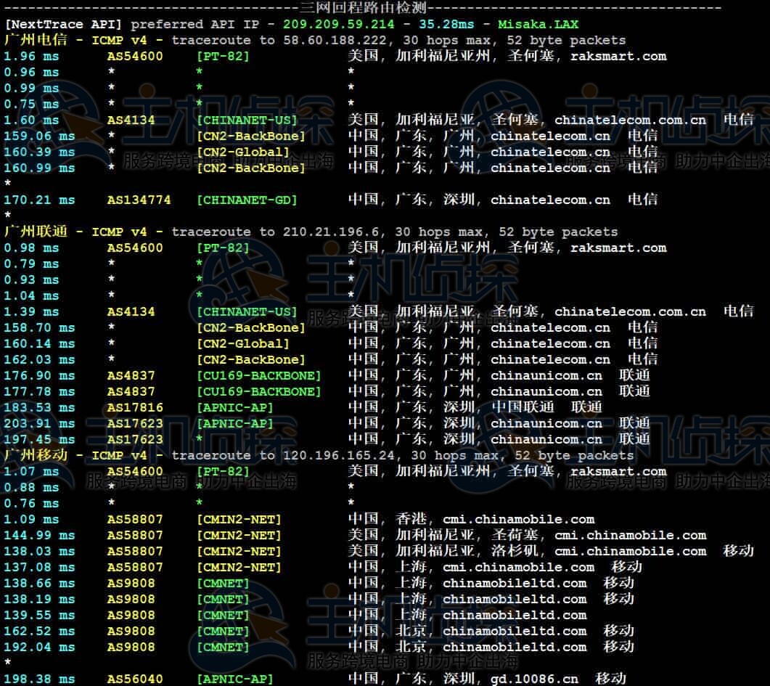Click the AS56040 AS number
770x686 pixels.
coord(135,679)
